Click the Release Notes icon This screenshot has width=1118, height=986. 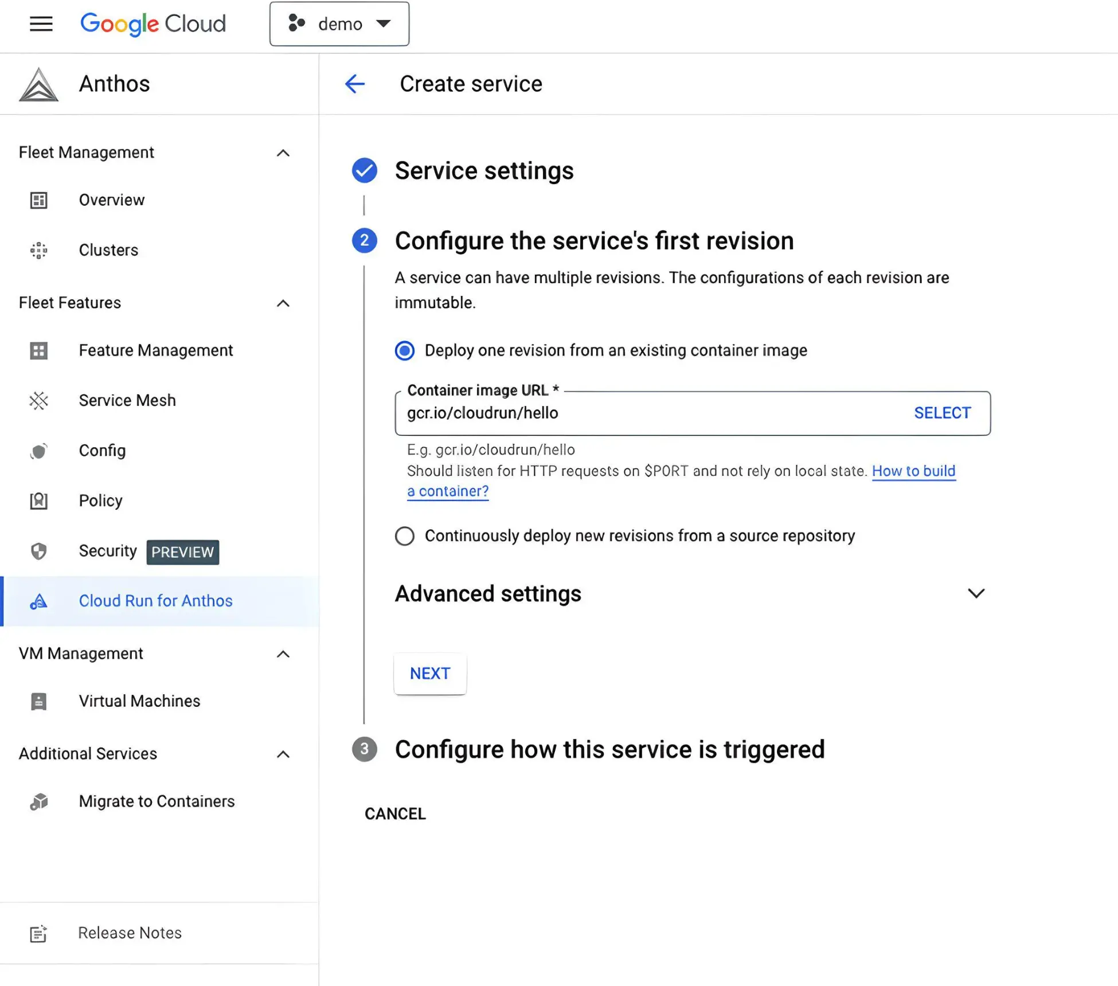(x=38, y=933)
